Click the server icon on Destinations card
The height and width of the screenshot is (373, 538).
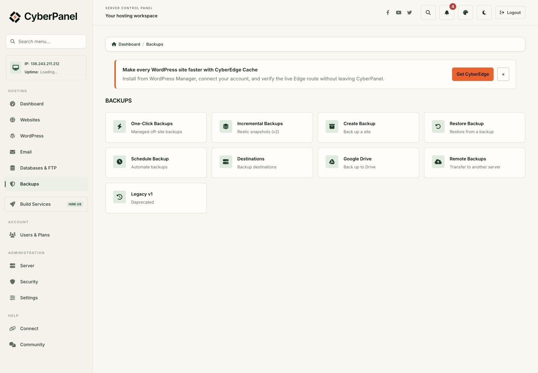226,162
